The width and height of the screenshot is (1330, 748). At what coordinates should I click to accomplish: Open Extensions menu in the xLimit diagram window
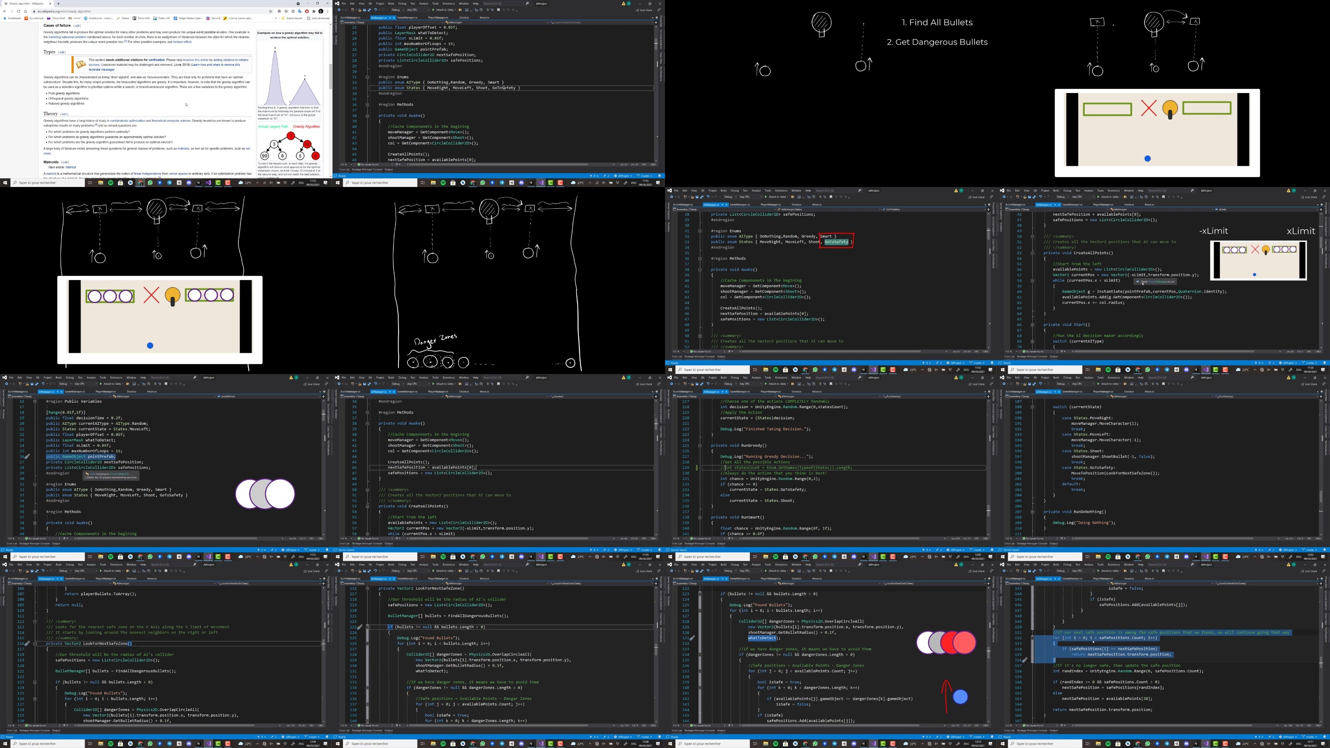tap(1114, 190)
